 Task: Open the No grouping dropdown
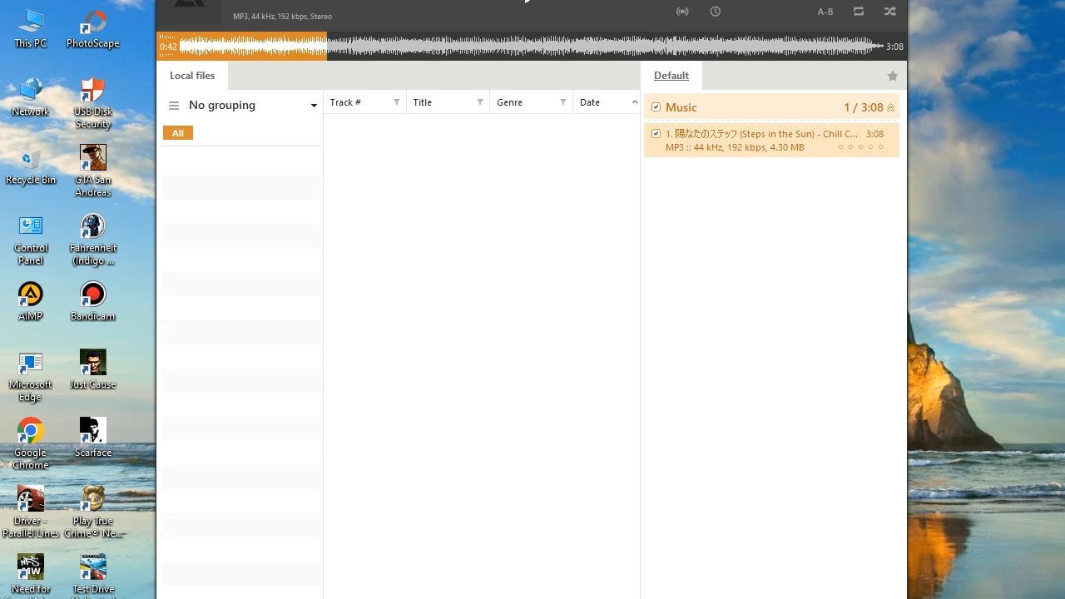(x=314, y=106)
